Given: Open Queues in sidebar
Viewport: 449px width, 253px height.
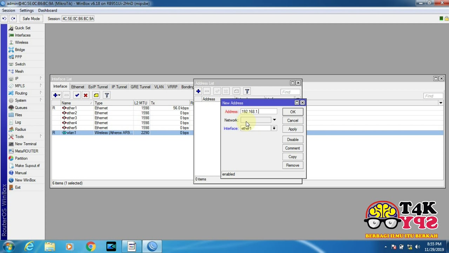Looking at the screenshot, I should [21, 108].
